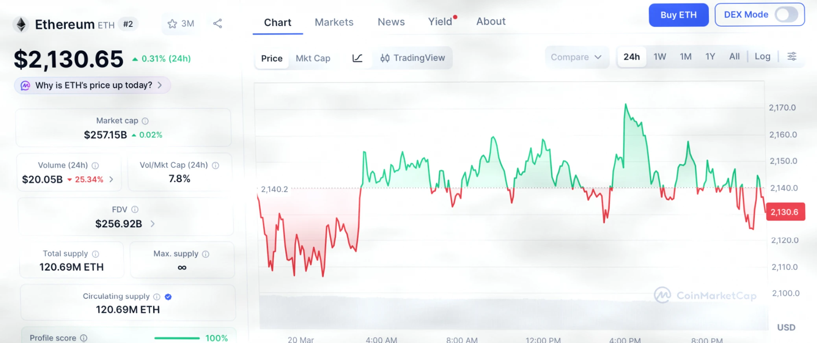Click the 0.02% market cap change value
Screen dimensions: 817x343
[151, 135]
